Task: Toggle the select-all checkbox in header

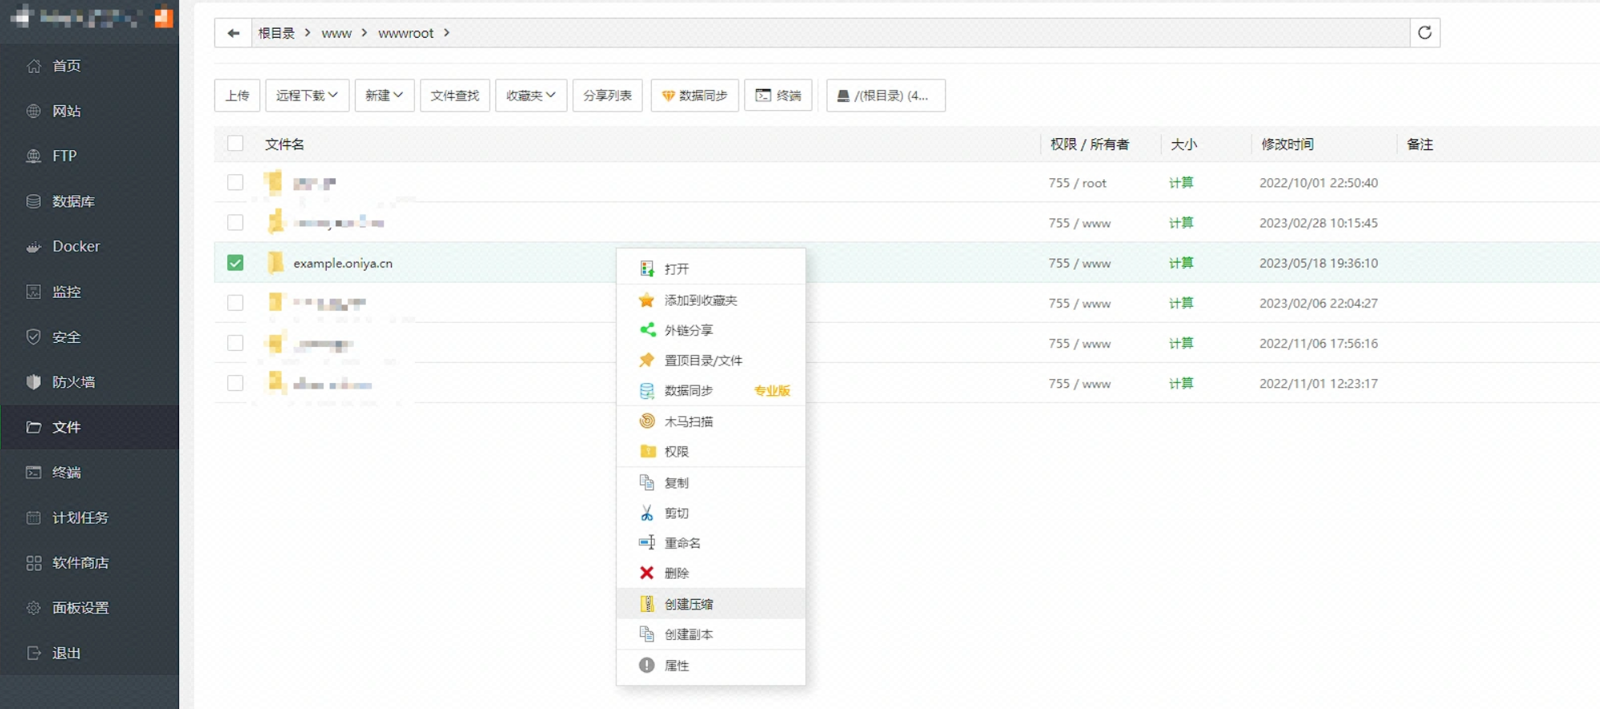Action: point(235,144)
